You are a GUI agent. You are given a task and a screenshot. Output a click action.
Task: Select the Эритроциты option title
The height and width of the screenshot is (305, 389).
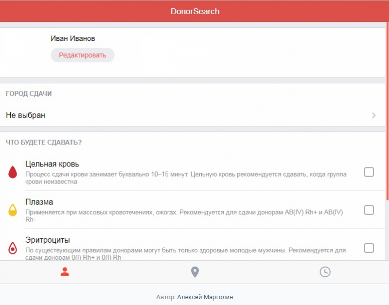48,240
